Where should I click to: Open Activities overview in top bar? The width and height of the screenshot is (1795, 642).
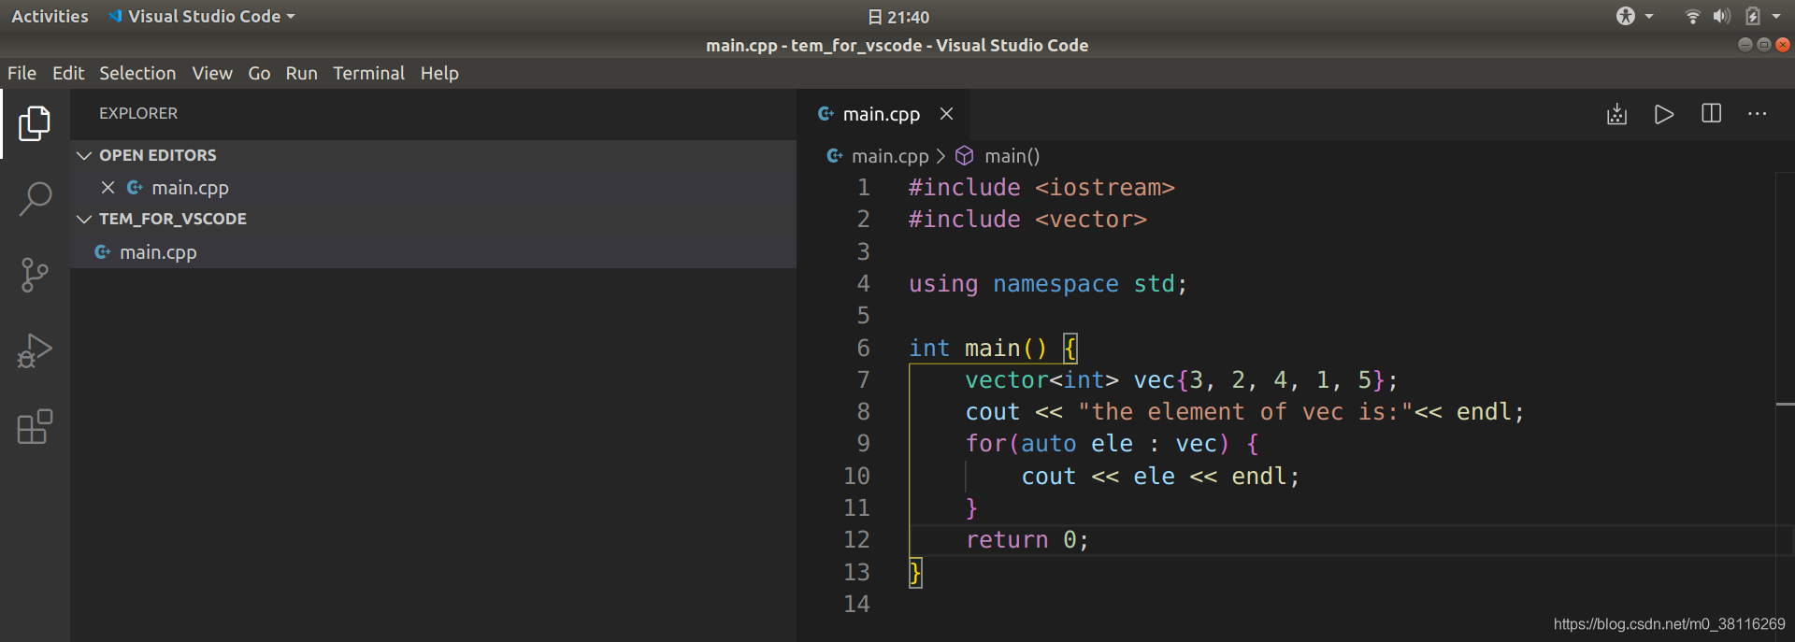50,16
